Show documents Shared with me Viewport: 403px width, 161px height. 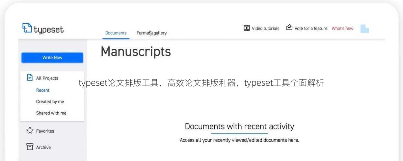point(51,113)
